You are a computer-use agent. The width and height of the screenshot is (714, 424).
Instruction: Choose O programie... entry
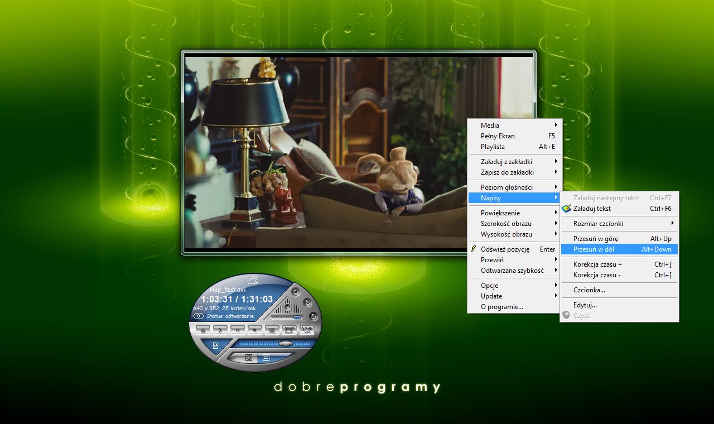(515, 306)
